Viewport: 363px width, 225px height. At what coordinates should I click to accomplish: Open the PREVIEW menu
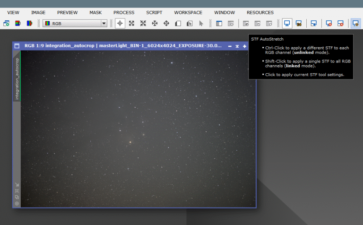click(68, 13)
